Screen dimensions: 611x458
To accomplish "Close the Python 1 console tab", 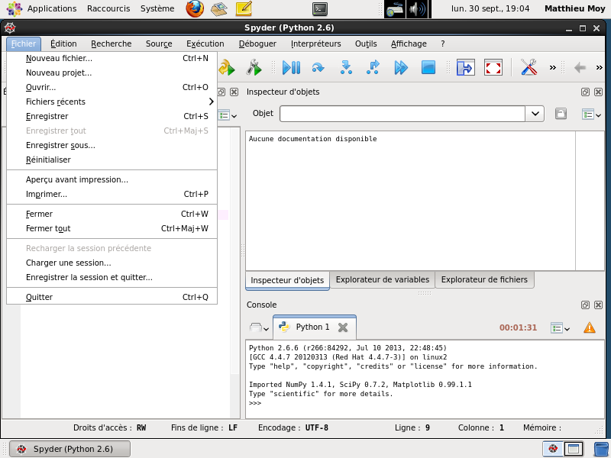I will tap(343, 327).
